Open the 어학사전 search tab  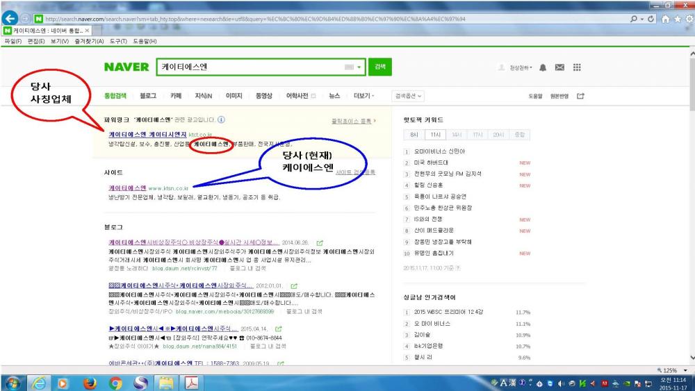click(x=297, y=96)
